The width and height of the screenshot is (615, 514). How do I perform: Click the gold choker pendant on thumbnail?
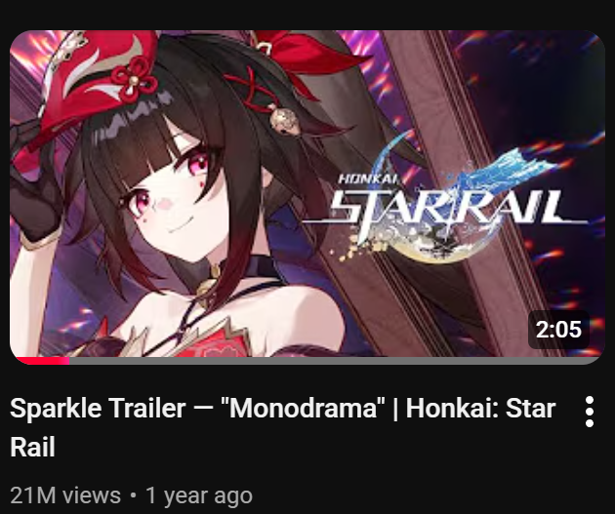pyautogui.click(x=209, y=288)
